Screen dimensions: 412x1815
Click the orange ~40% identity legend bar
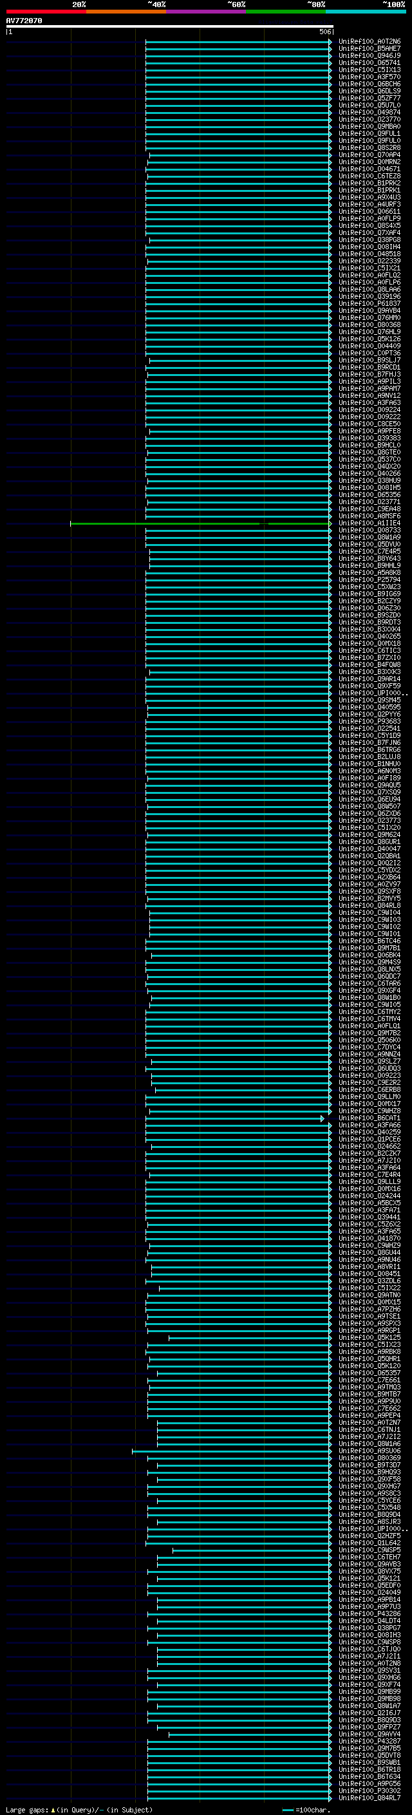(126, 12)
